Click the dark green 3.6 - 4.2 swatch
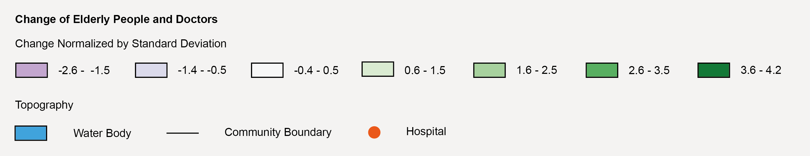This screenshot has width=810, height=156. 714,70
